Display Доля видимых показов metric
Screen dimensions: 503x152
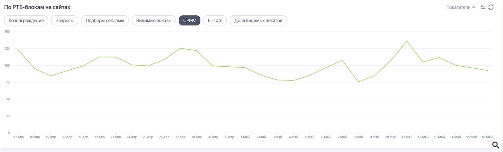pos(258,21)
